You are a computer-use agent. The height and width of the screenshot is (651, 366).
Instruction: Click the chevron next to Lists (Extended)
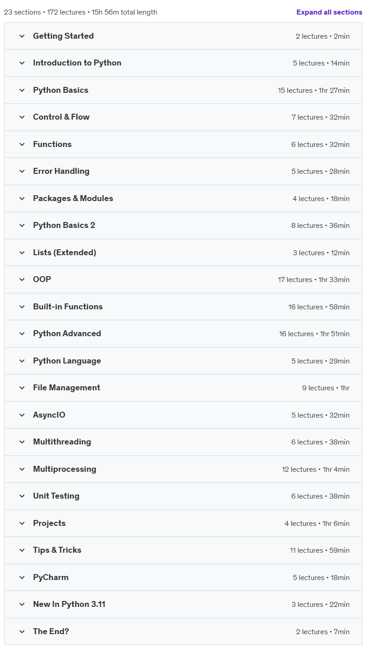22,252
